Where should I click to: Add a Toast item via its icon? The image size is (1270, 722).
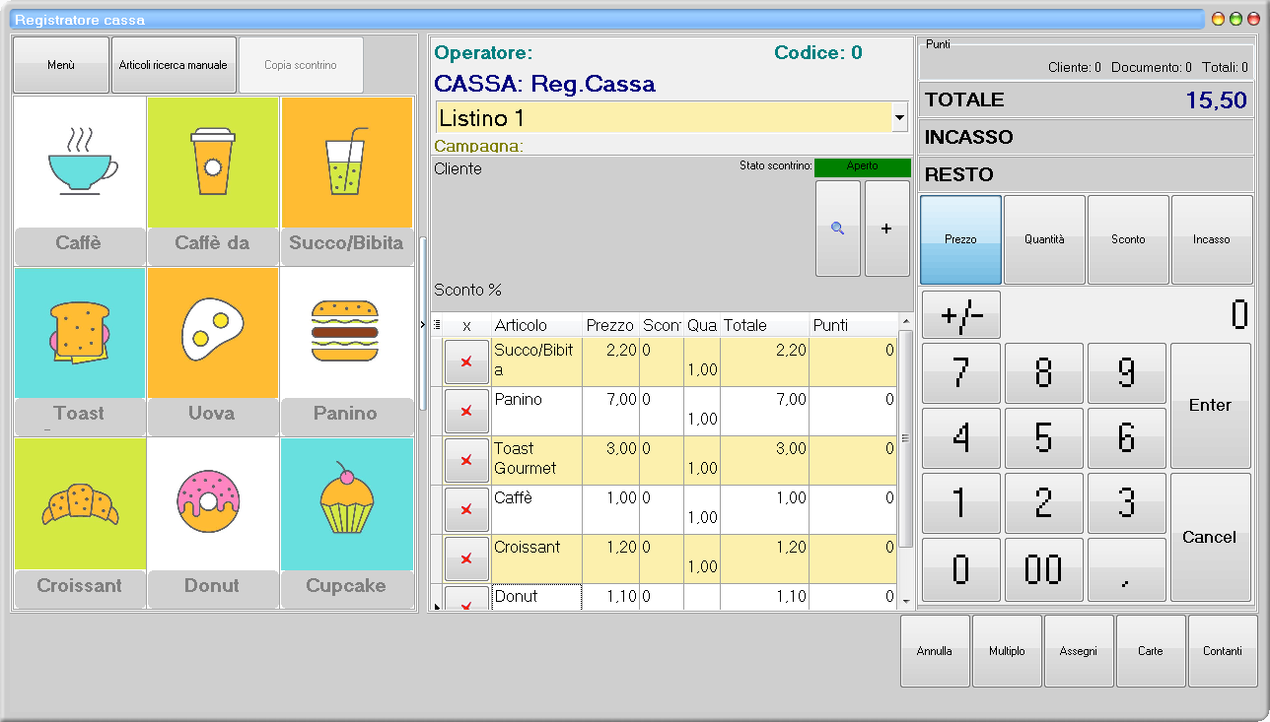79,332
